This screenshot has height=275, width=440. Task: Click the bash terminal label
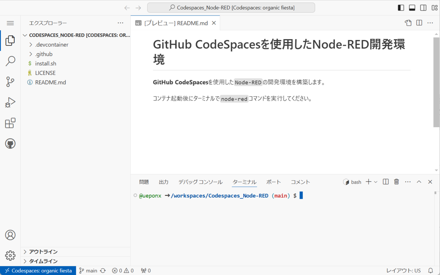tap(352, 182)
